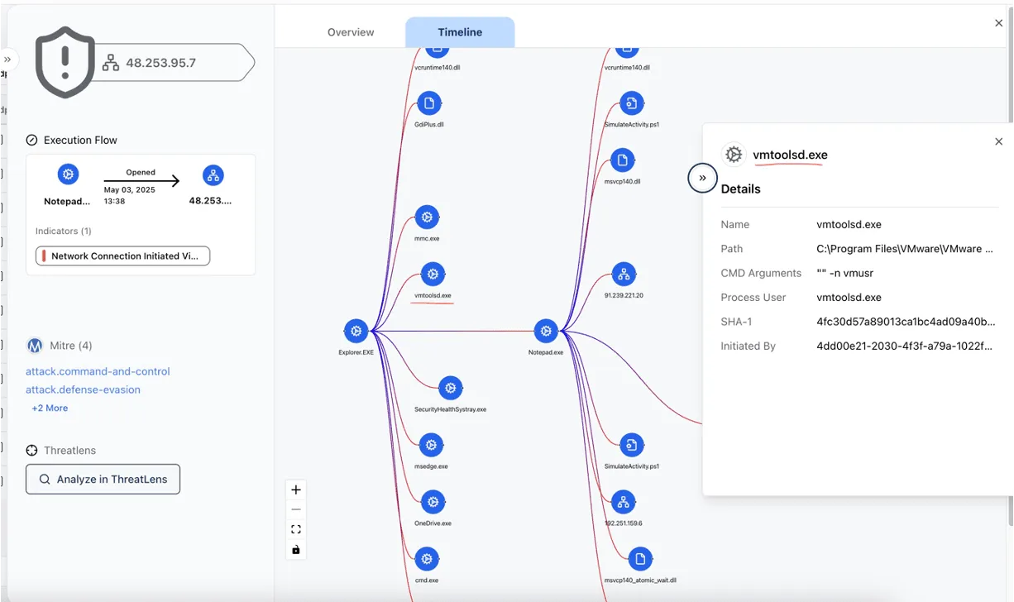Toggle the graph lock

(x=295, y=550)
